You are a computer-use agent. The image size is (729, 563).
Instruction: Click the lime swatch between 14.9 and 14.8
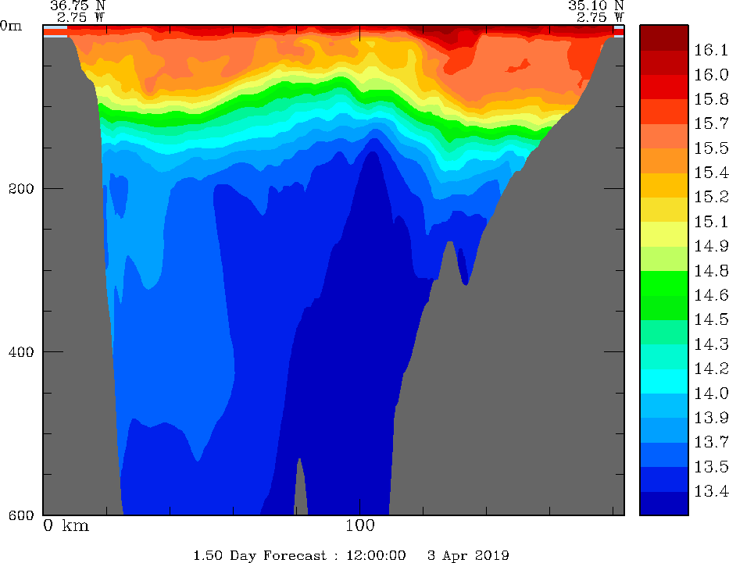tap(664, 258)
